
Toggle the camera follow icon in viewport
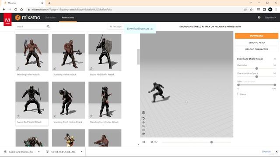143,134
